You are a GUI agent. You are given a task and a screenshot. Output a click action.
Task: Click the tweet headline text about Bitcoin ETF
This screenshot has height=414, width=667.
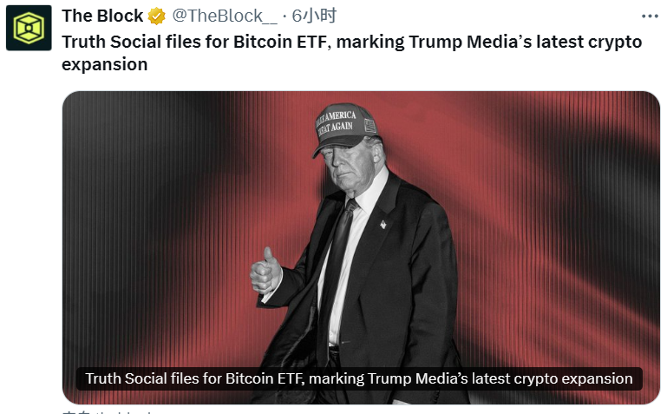352,53
